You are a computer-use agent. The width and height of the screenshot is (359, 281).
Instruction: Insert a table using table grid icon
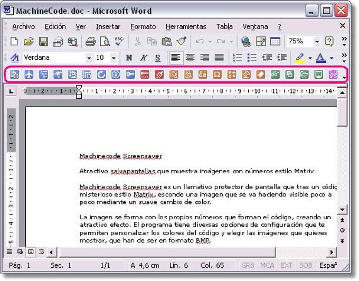(275, 42)
